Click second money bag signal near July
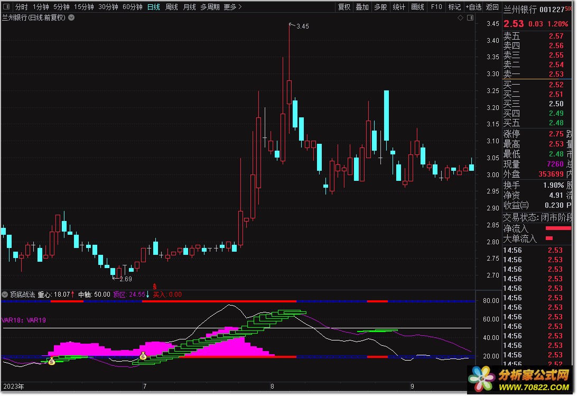 (143, 356)
